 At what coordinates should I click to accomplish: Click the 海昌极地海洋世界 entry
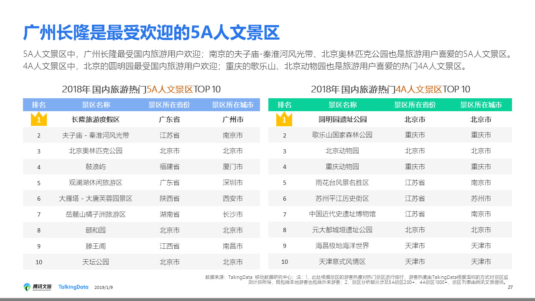(x=342, y=246)
